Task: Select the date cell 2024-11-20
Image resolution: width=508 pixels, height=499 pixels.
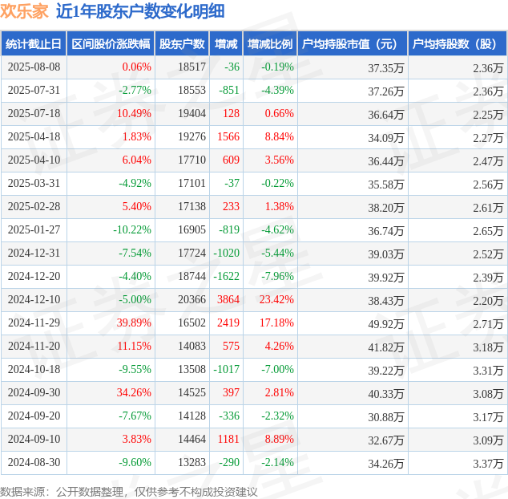Action: click(34, 347)
